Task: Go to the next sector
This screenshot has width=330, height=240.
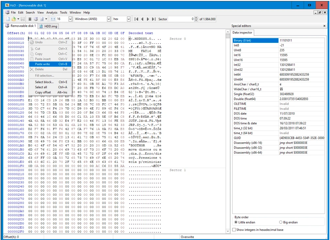Action: [x=148, y=19]
